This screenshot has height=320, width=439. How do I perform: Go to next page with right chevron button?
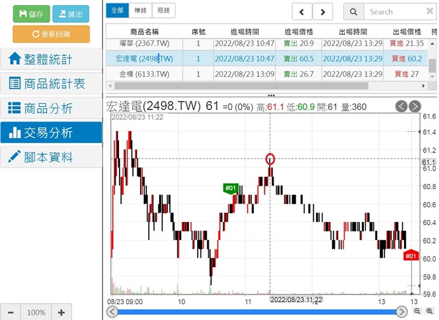(323, 11)
